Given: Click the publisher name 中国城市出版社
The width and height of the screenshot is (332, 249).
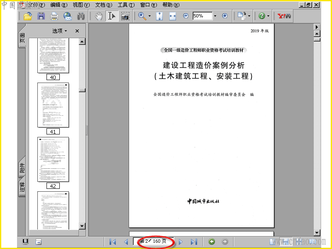Looking at the screenshot, I should [203, 201].
